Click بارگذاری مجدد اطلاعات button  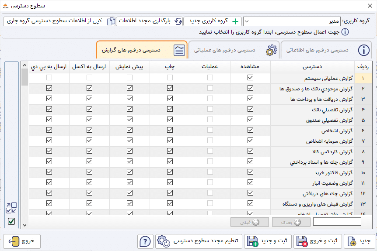(149, 21)
